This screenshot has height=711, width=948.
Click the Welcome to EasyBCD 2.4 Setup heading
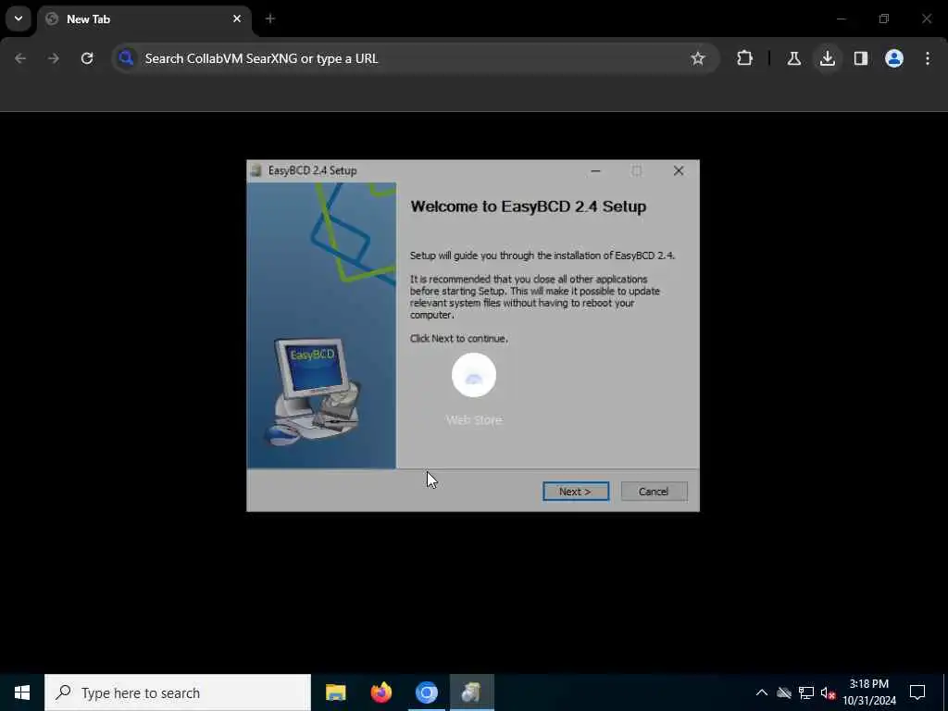pyautogui.click(x=529, y=206)
